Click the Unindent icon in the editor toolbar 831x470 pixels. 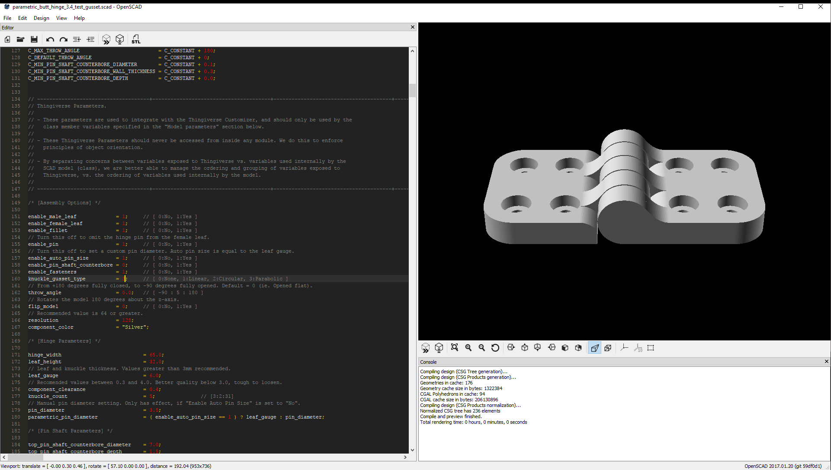77,39
